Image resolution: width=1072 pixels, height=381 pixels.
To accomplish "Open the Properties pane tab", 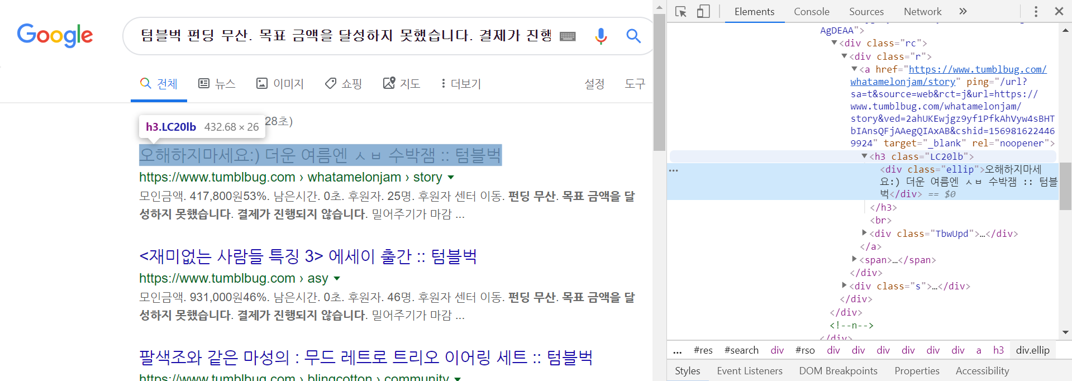I will (x=917, y=371).
